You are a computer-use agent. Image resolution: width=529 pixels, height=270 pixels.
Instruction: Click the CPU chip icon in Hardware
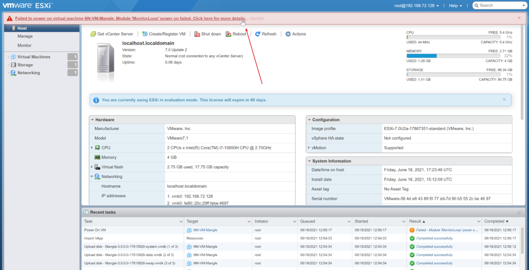coord(98,148)
